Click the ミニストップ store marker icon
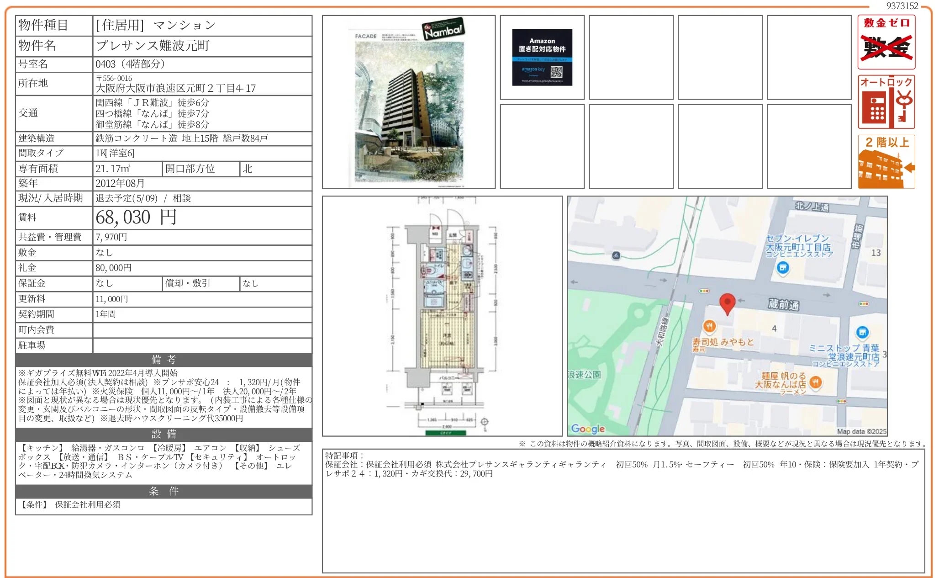 862,332
